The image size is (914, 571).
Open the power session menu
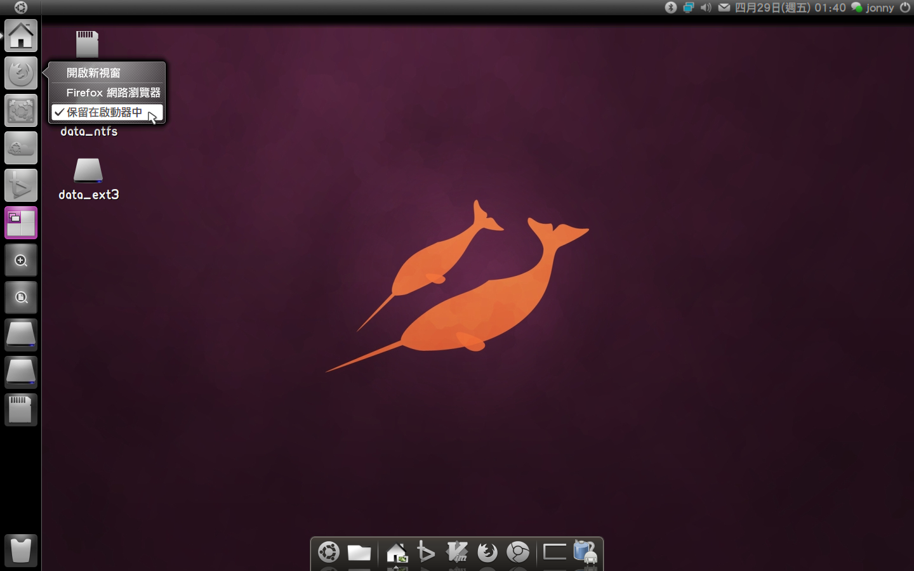(905, 8)
